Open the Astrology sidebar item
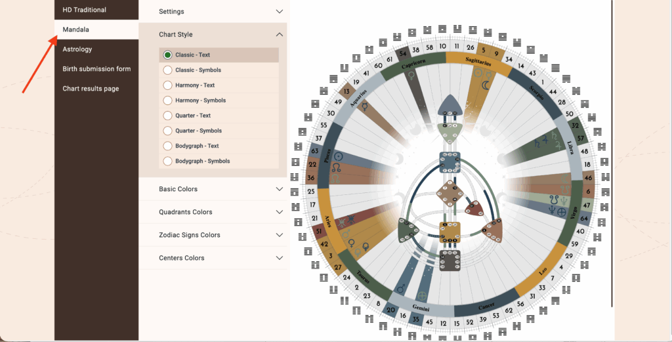672x342 pixels. 77,49
